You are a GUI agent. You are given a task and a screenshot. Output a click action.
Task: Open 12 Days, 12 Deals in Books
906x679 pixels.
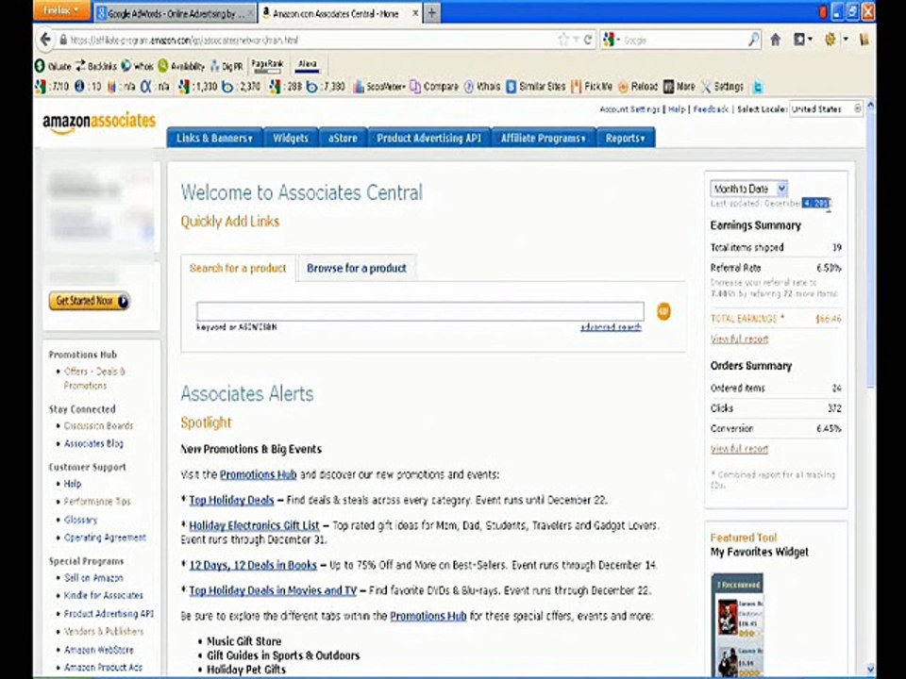click(253, 565)
